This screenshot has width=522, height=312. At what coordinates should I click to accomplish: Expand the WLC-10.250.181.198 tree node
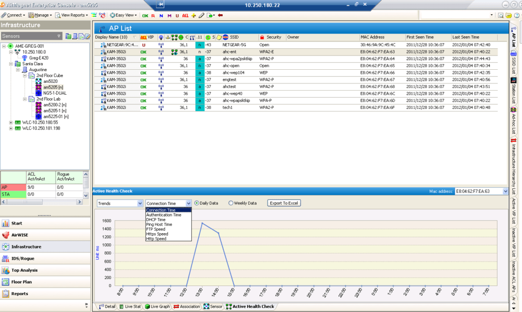tap(11, 128)
